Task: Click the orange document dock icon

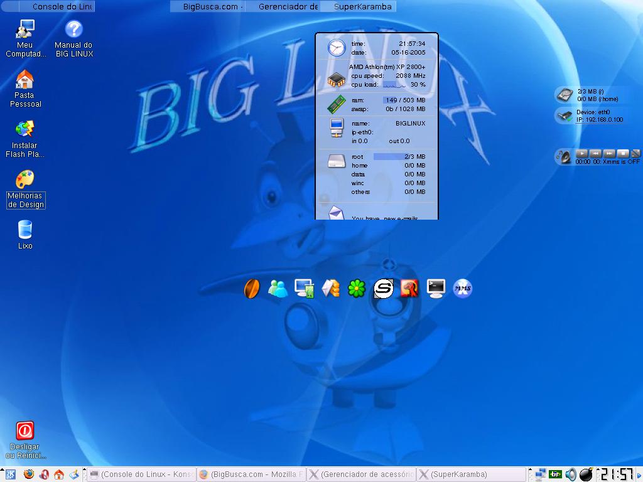Action: [330, 289]
